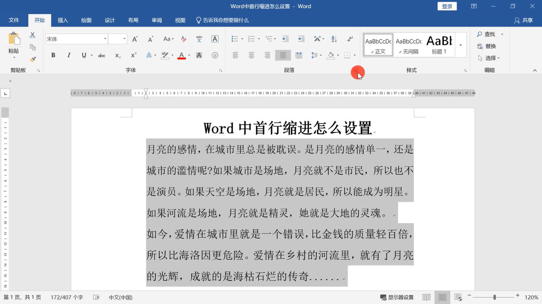
Task: Switch to the 设计 ribbon tab
Action: (110, 20)
